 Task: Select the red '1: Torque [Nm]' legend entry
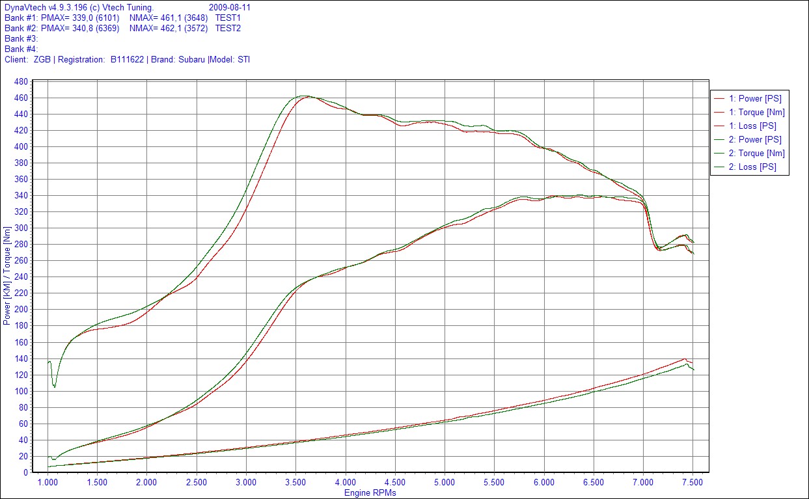click(757, 112)
